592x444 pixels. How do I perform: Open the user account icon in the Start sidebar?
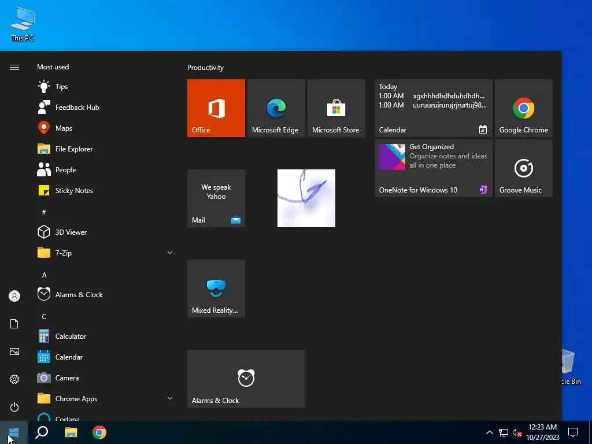pos(14,296)
